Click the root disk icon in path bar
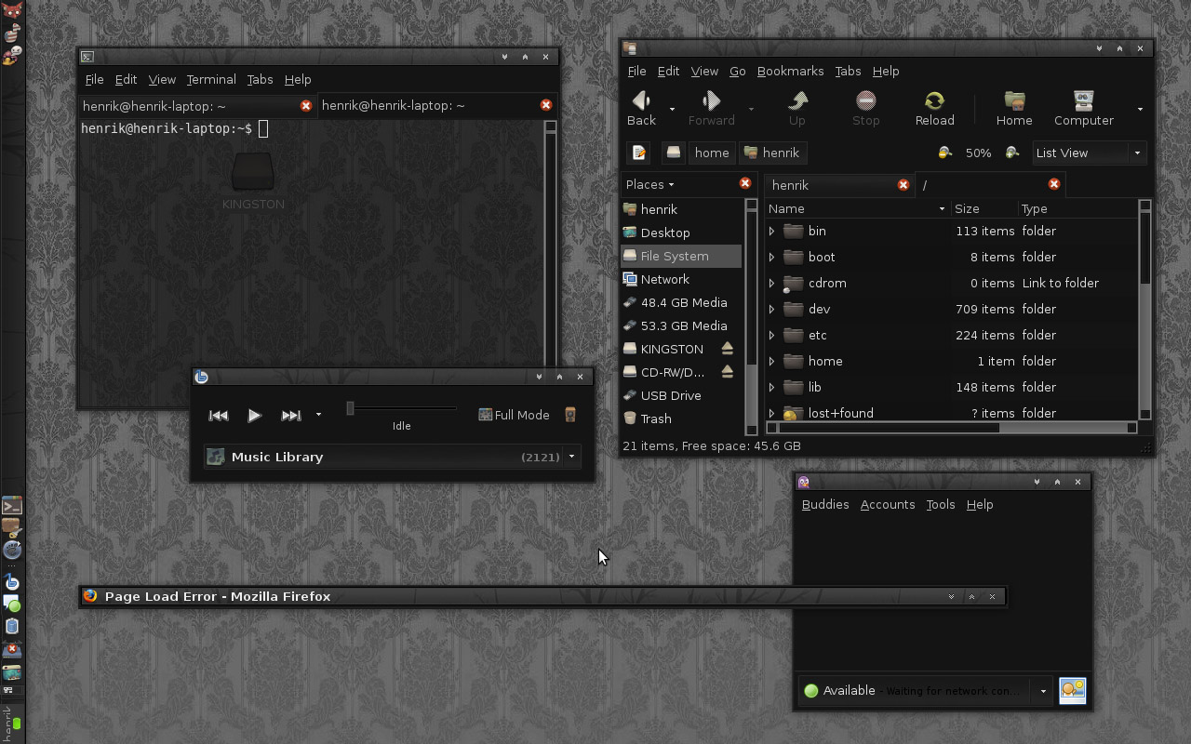The image size is (1191, 744). point(674,153)
